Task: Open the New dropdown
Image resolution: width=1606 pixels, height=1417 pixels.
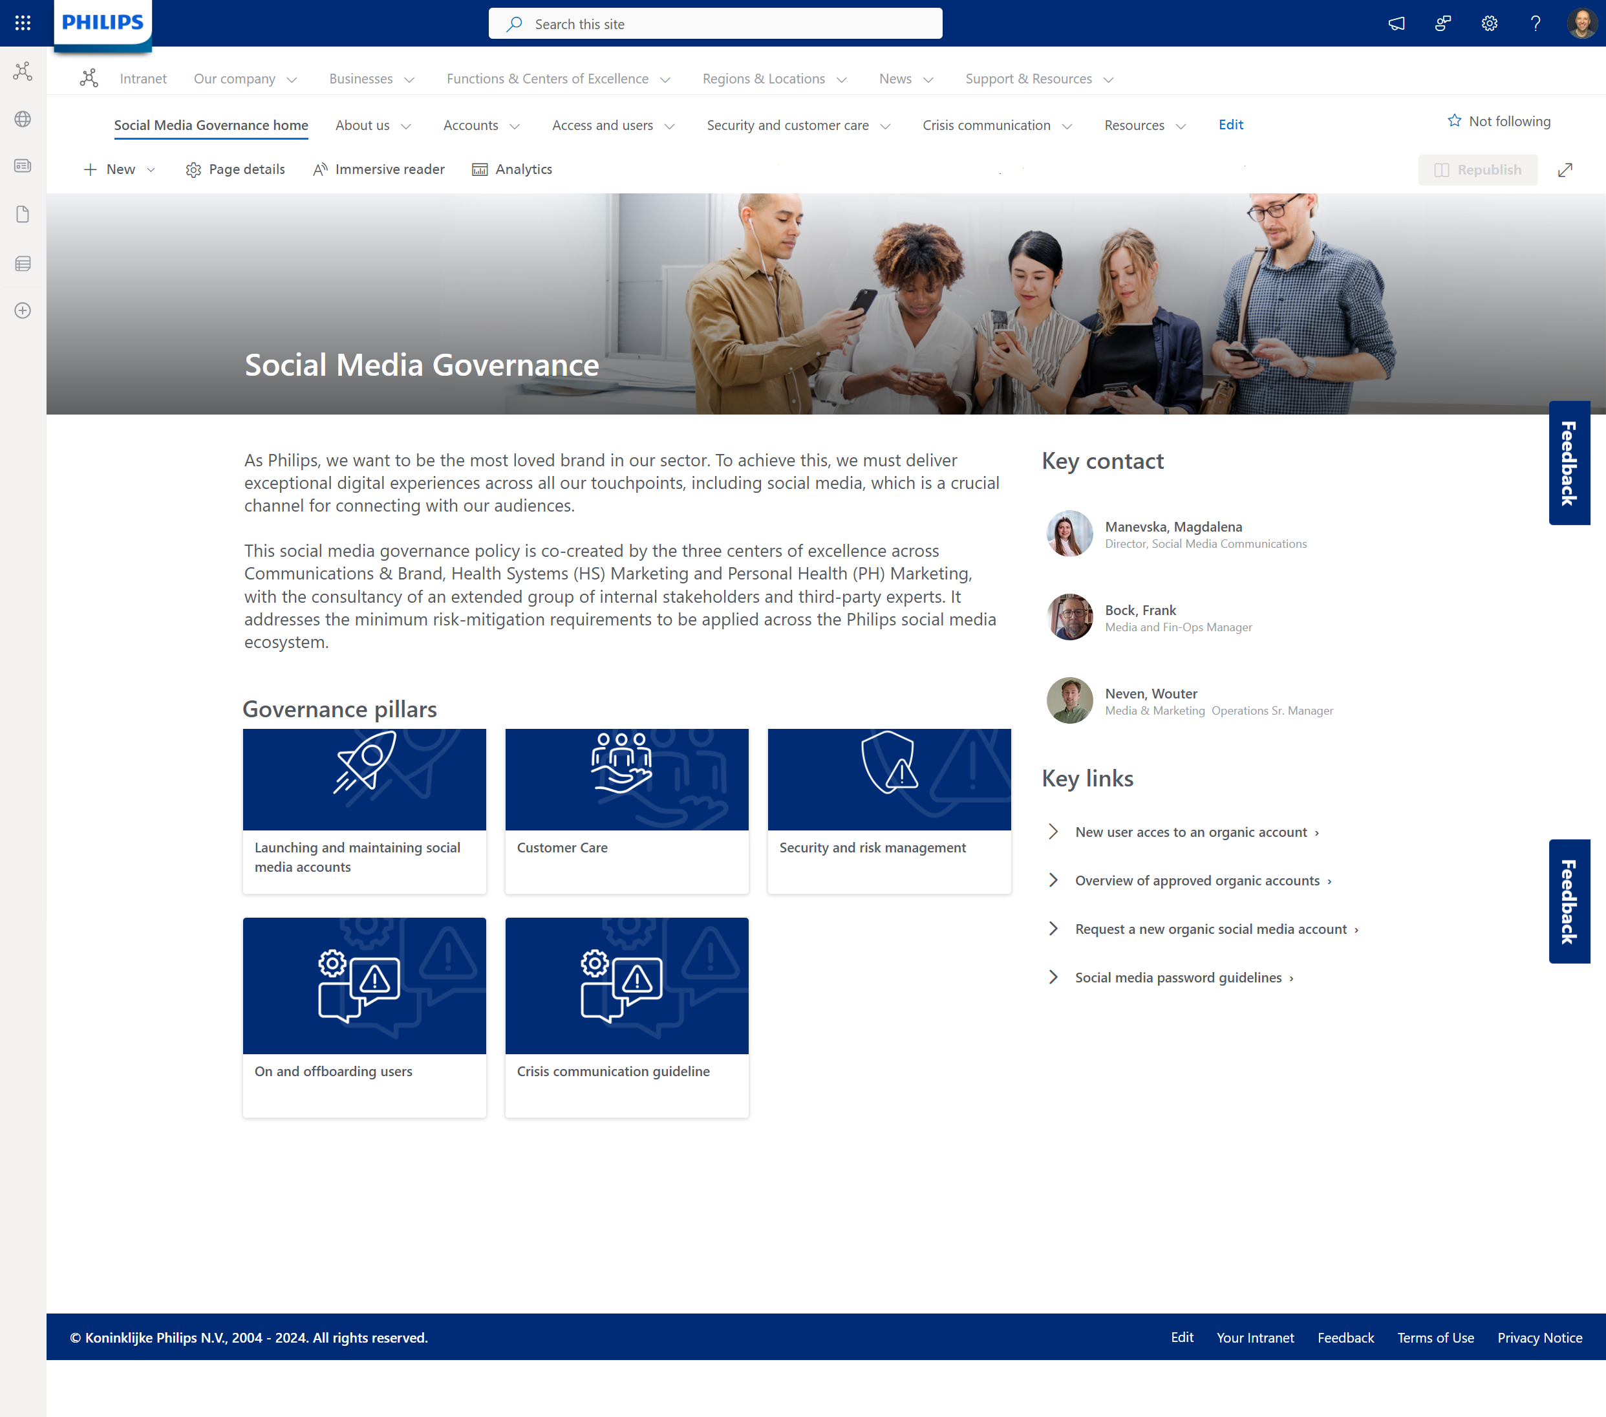Action: pos(120,169)
